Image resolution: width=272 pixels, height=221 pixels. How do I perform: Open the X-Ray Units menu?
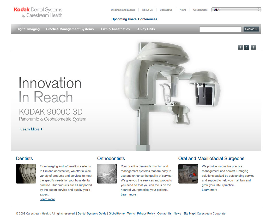pos(146,29)
